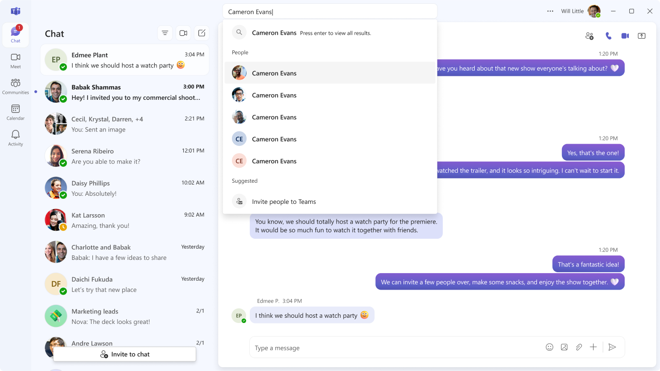Start a video call in the conversation
660x371 pixels.
click(x=625, y=36)
